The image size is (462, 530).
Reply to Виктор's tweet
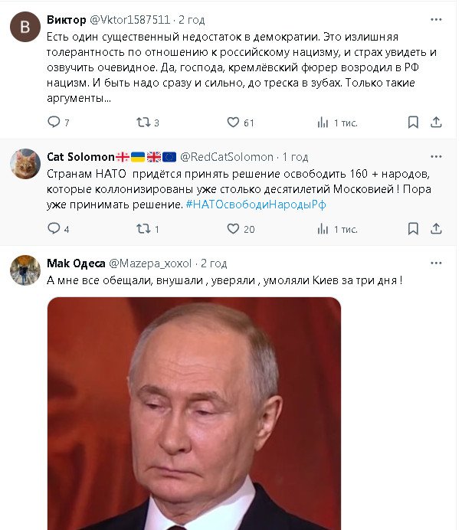(54, 122)
